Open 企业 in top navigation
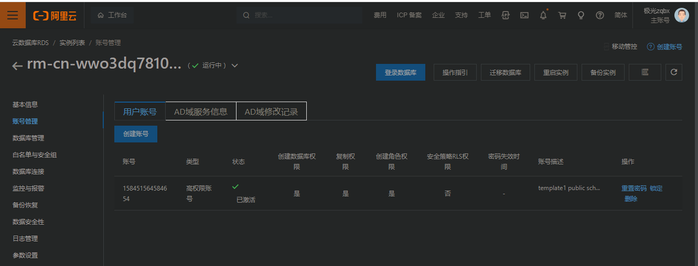The height and width of the screenshot is (266, 698). coord(439,15)
